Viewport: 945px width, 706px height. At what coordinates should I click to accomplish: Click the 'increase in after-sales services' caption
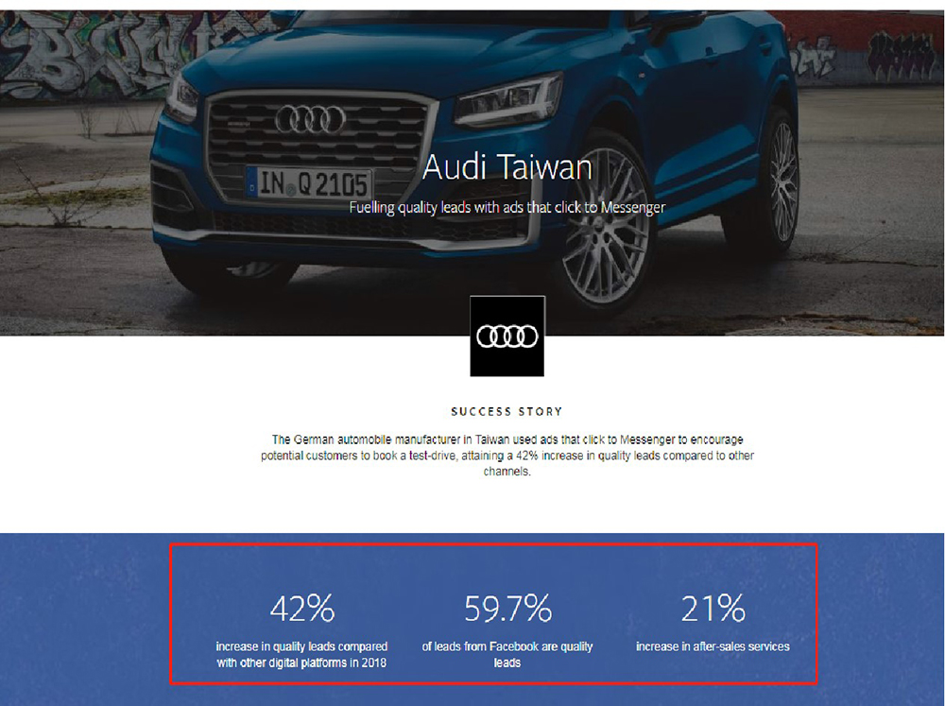(713, 646)
